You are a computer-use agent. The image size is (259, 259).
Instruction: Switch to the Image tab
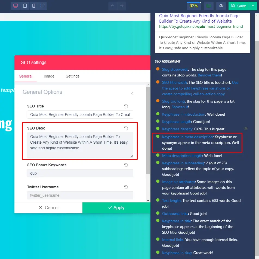click(49, 76)
